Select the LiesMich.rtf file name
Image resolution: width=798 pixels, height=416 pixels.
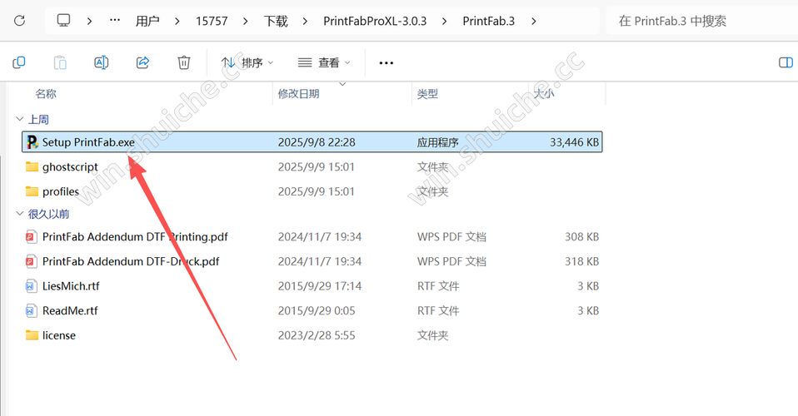(x=71, y=286)
